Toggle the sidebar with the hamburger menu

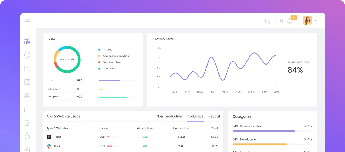(x=27, y=22)
